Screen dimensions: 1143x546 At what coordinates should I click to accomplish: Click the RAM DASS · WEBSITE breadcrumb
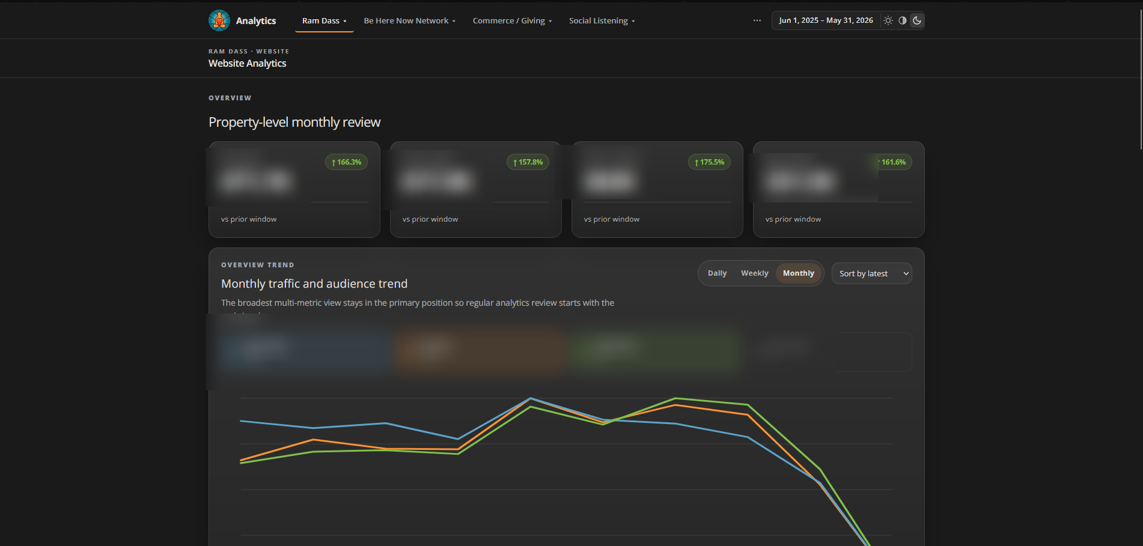point(249,51)
